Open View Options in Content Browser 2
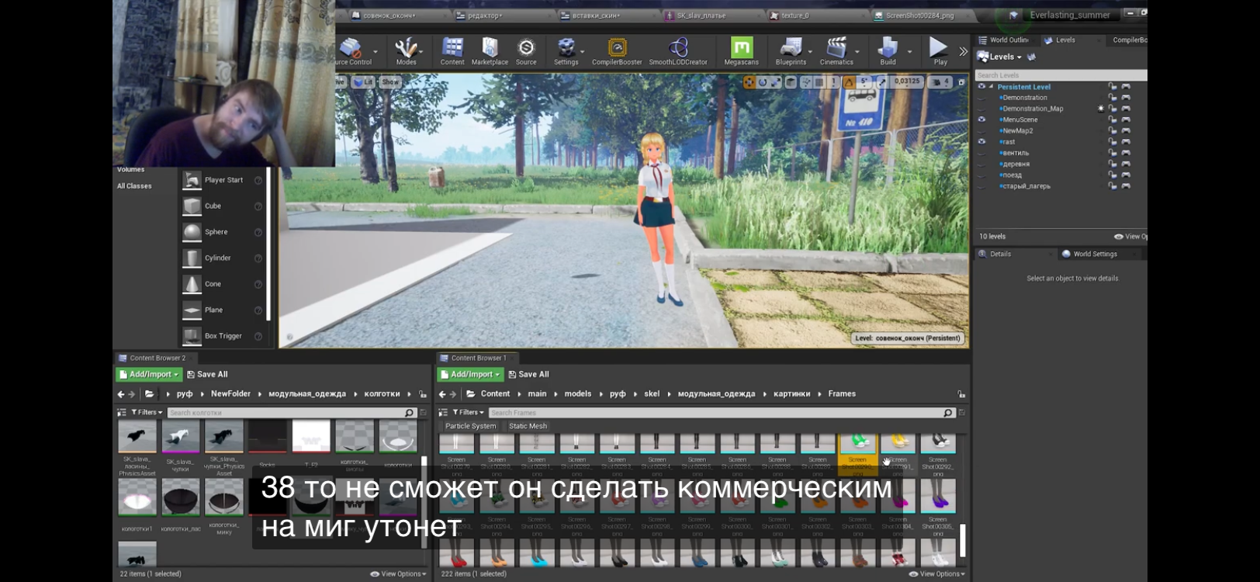This screenshot has width=1260, height=582. coord(398,574)
